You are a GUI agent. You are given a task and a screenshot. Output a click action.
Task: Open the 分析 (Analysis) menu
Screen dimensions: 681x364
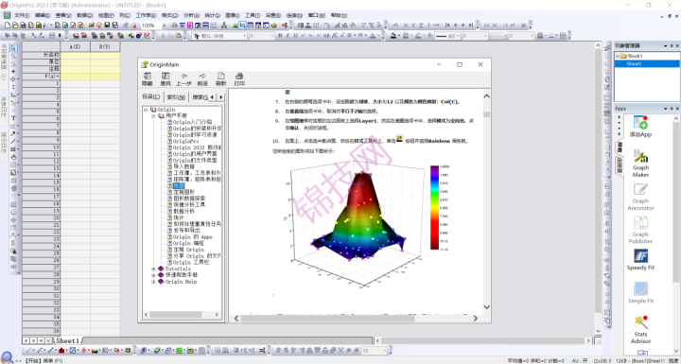191,15
